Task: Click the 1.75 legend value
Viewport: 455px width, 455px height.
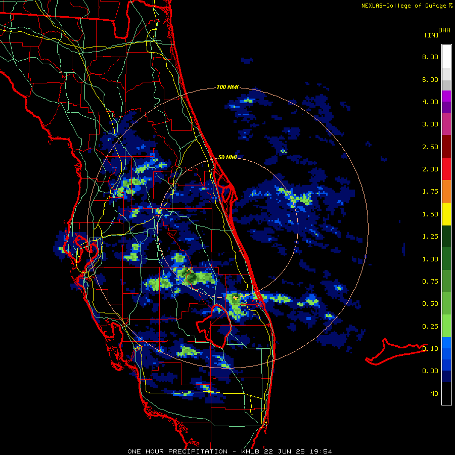Action: [x=430, y=192]
